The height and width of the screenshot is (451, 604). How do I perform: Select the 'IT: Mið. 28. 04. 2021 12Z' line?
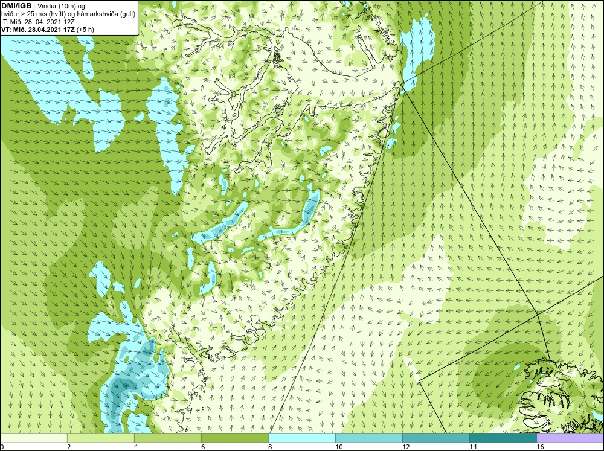(x=38, y=22)
